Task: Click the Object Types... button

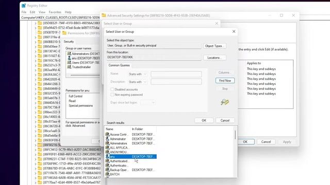Action: point(214,46)
